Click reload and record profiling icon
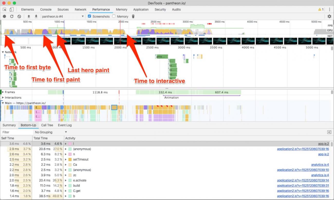The height and width of the screenshot is (200, 334). 12,16
